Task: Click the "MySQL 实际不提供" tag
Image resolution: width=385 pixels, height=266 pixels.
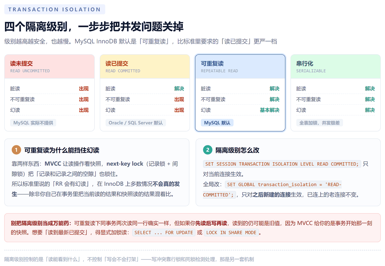Action: click(x=33, y=123)
